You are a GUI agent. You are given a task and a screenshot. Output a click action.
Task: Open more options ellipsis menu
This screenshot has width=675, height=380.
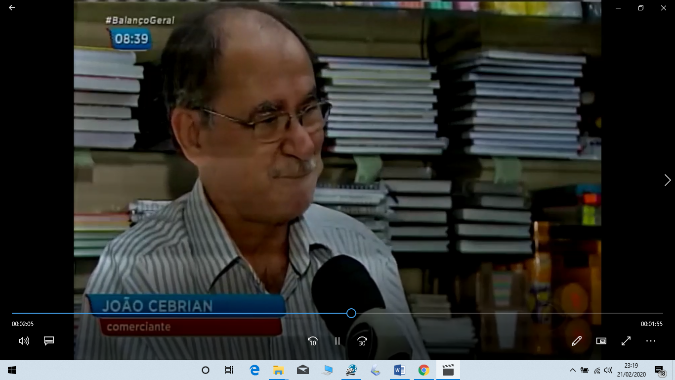point(651,341)
